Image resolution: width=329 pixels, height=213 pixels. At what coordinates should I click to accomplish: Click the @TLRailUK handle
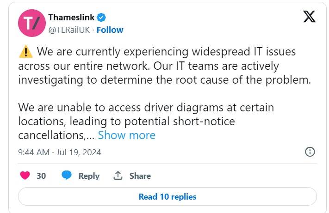click(x=68, y=30)
